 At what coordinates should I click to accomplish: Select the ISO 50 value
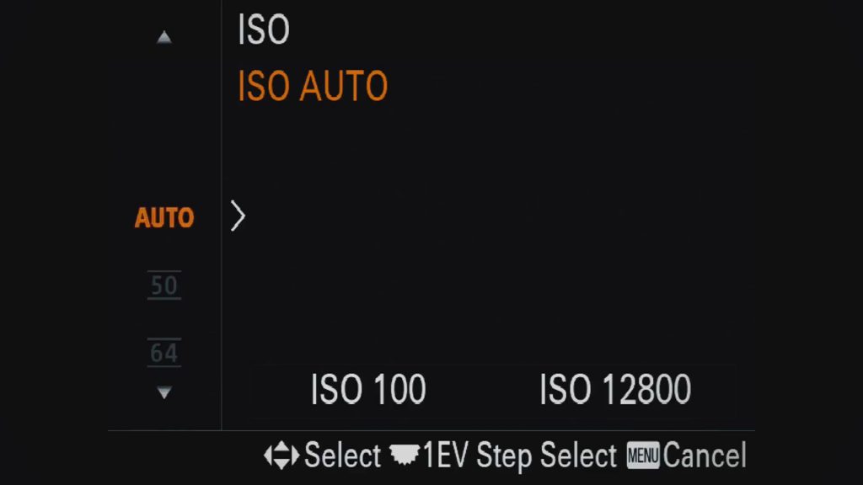[164, 285]
